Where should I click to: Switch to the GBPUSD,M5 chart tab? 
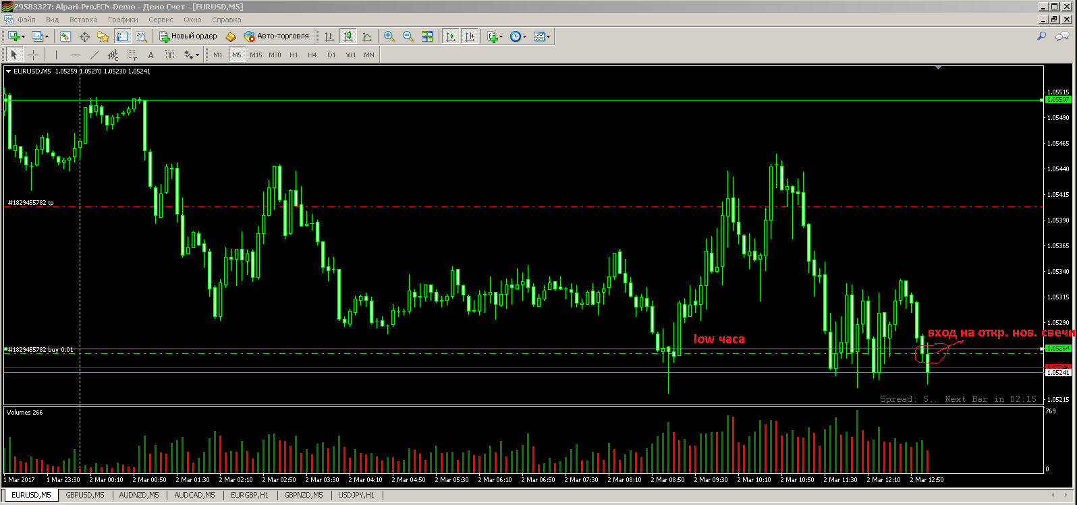[85, 495]
